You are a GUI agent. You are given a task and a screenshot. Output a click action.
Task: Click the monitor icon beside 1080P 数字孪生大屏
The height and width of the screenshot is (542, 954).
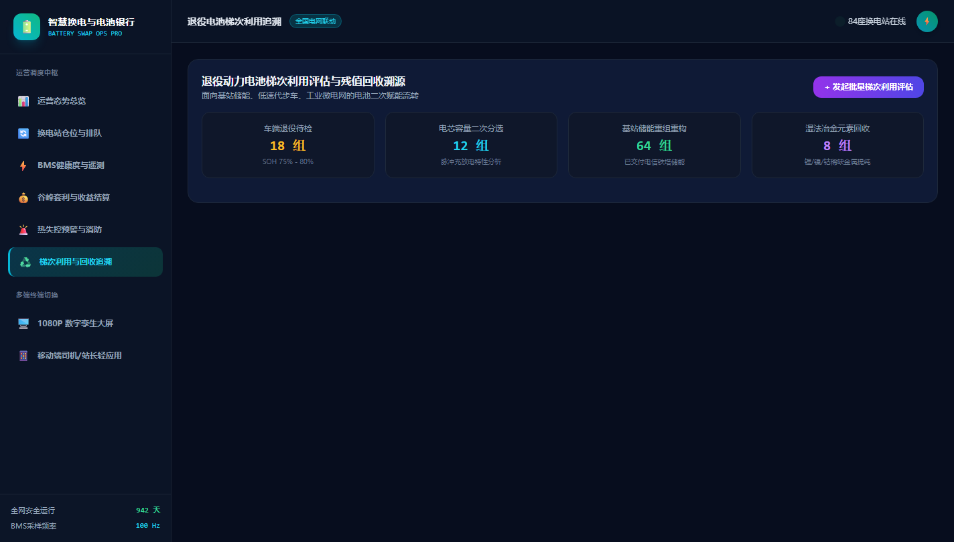pos(23,324)
